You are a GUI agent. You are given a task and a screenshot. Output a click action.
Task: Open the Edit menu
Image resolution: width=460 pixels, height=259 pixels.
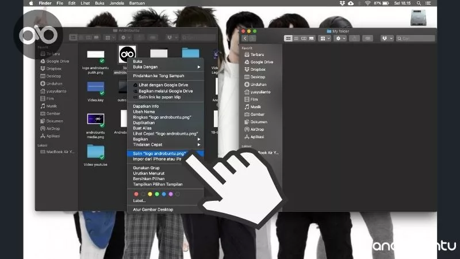[72, 3]
